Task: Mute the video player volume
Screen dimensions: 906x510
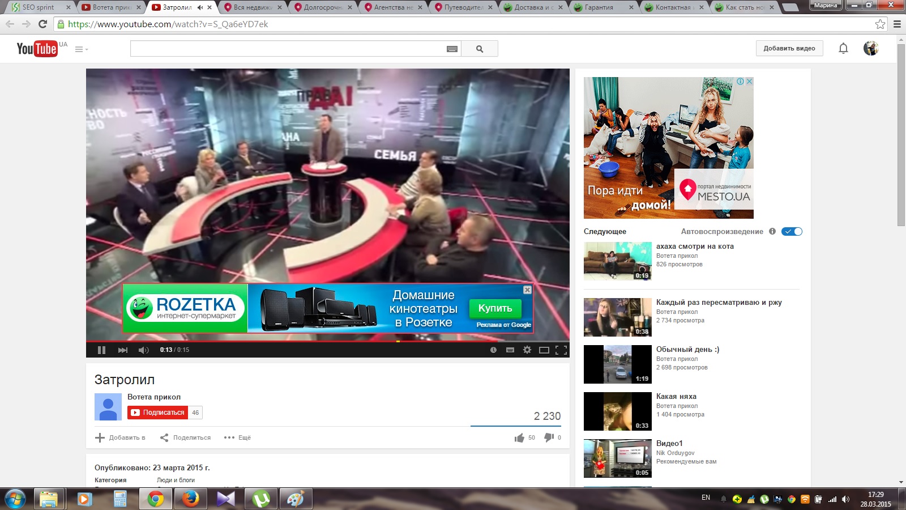Action: 144,350
